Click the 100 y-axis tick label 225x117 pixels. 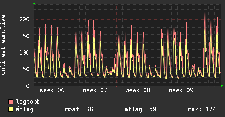(x=24, y=53)
